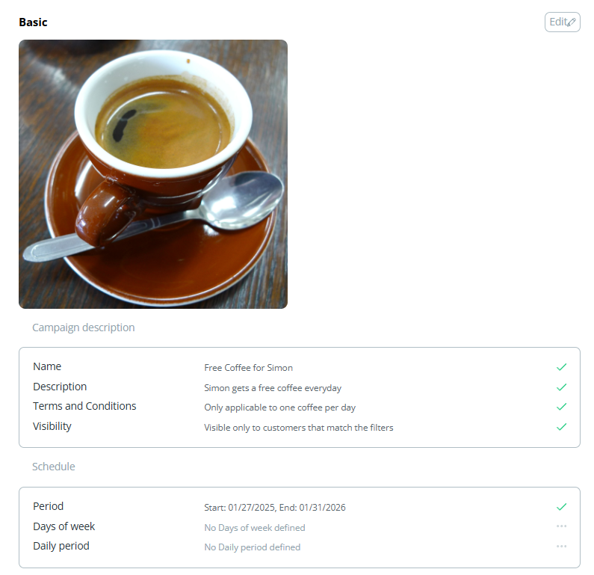Click the Period row green checkmark
594x575 pixels.
pyautogui.click(x=561, y=507)
